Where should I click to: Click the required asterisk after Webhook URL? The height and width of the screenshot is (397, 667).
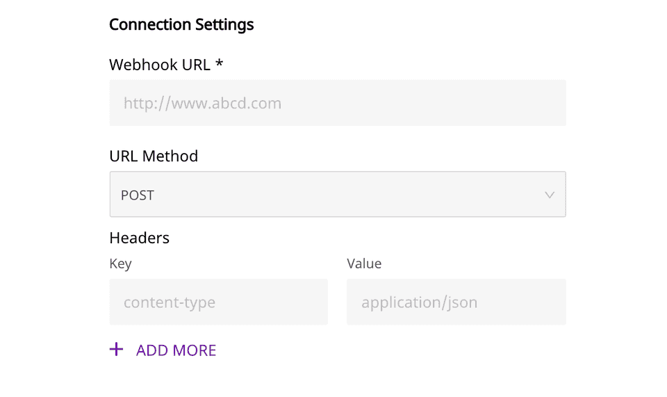click(220, 64)
